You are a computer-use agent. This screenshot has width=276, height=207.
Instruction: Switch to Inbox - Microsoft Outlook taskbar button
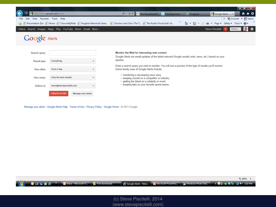[76, 184]
